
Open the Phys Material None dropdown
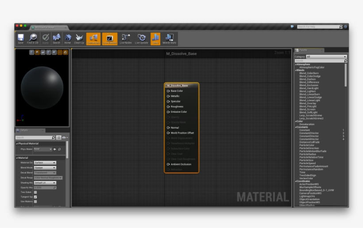point(43,149)
